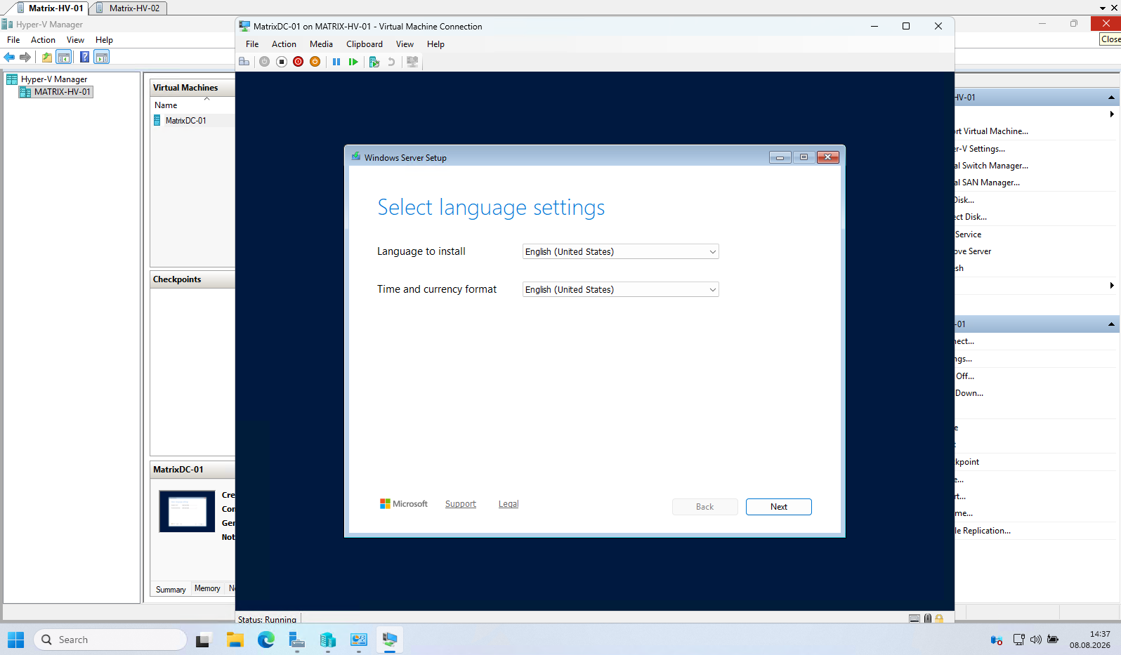Collapse the MatrixDC-01 actions section
The width and height of the screenshot is (1121, 655).
pos(1111,324)
